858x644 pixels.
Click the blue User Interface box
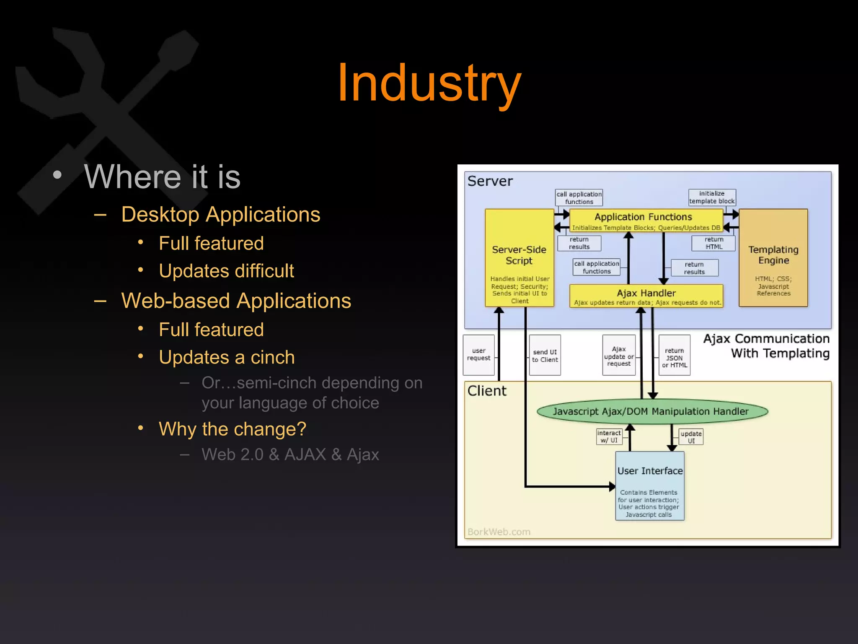649,486
